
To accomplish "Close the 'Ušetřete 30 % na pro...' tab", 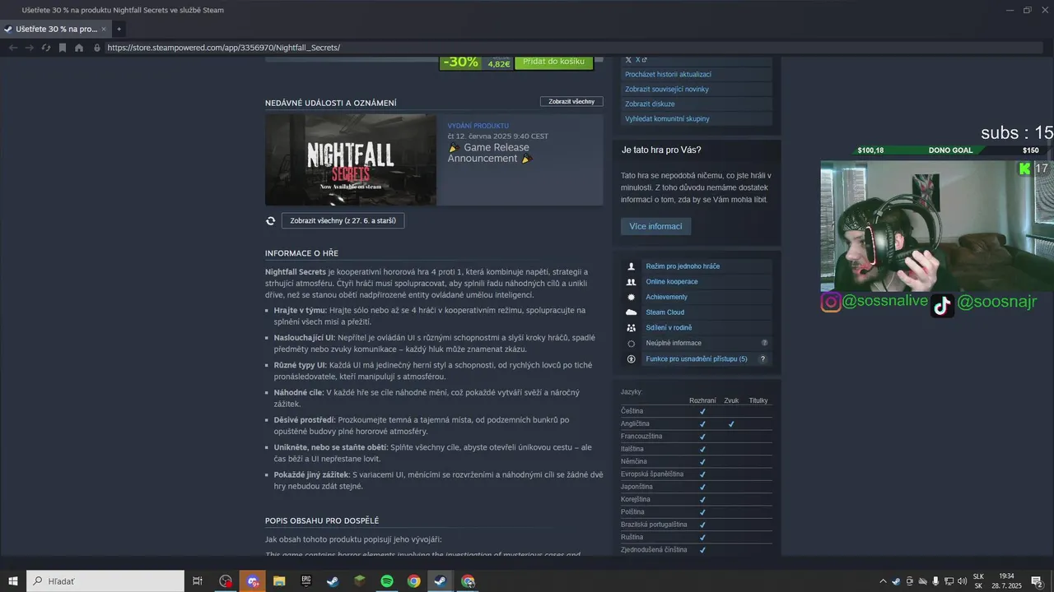I will pos(104,29).
